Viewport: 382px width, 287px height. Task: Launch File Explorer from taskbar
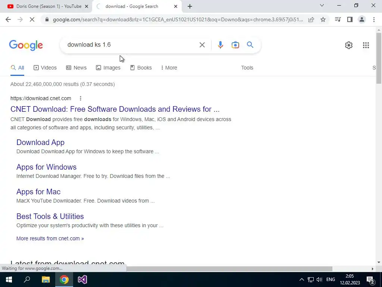46,280
